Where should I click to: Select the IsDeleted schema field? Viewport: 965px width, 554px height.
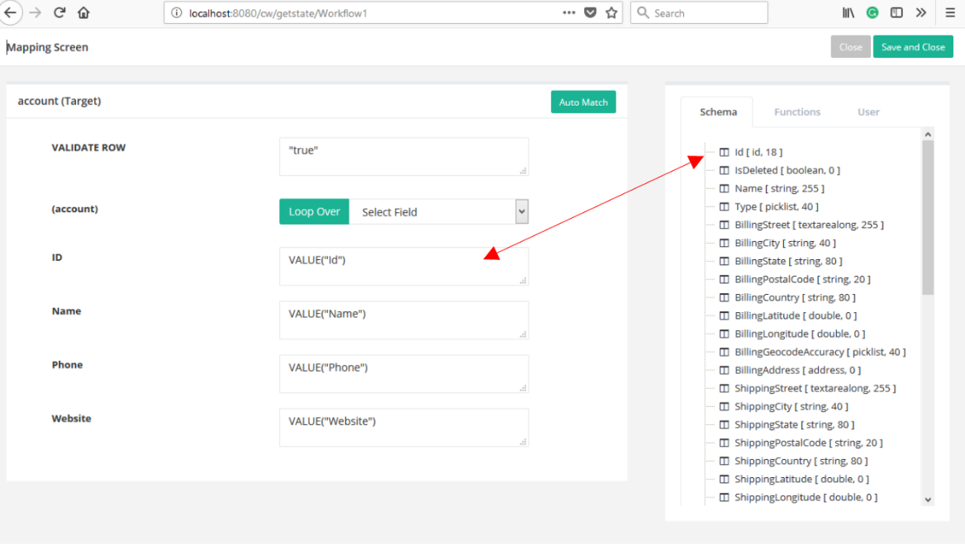[x=787, y=170]
